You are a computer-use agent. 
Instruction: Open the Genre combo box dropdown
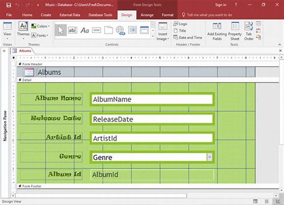pos(210,157)
